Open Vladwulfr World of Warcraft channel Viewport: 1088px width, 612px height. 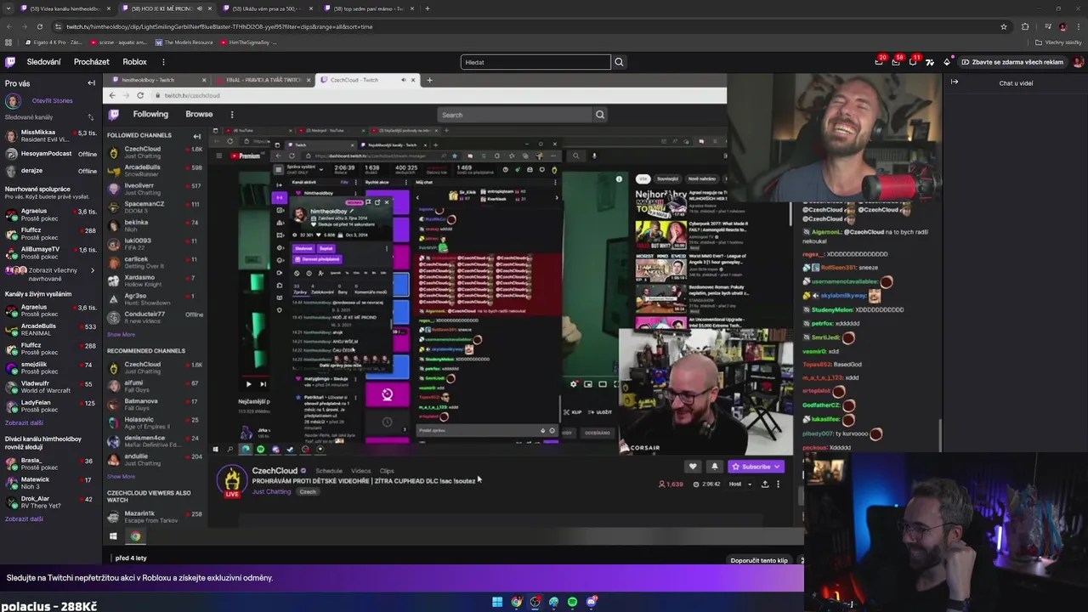[x=51, y=387]
